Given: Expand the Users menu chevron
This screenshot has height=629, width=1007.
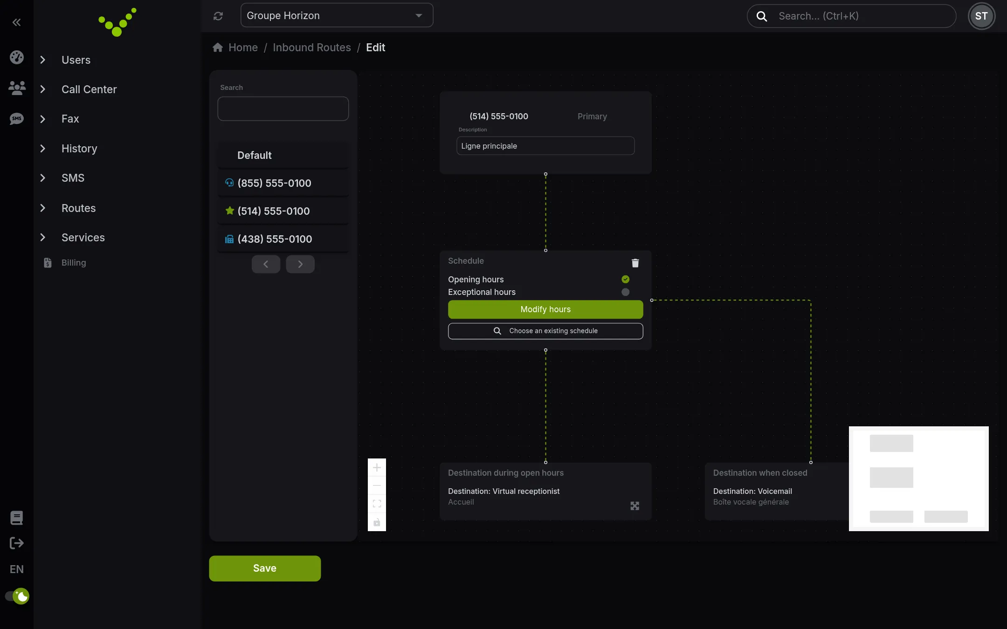Looking at the screenshot, I should [43, 60].
